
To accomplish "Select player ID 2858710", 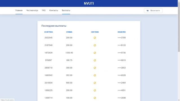I will [x=48, y=68].
